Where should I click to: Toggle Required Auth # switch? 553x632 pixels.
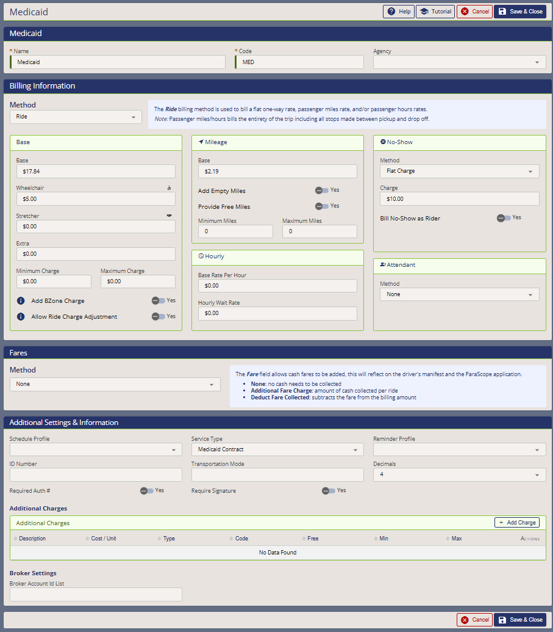(146, 490)
